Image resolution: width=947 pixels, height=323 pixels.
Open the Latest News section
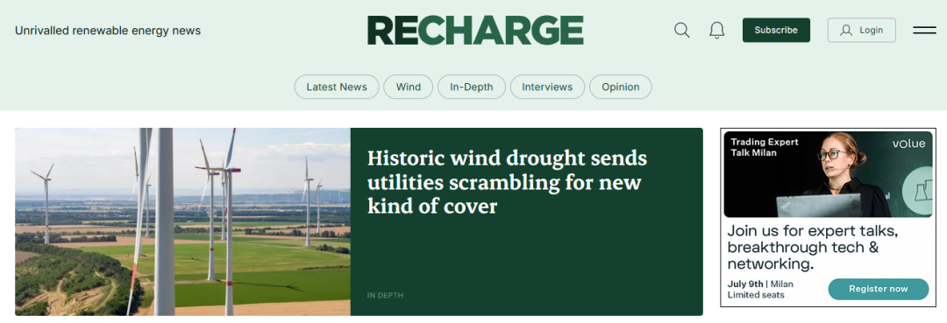click(337, 87)
